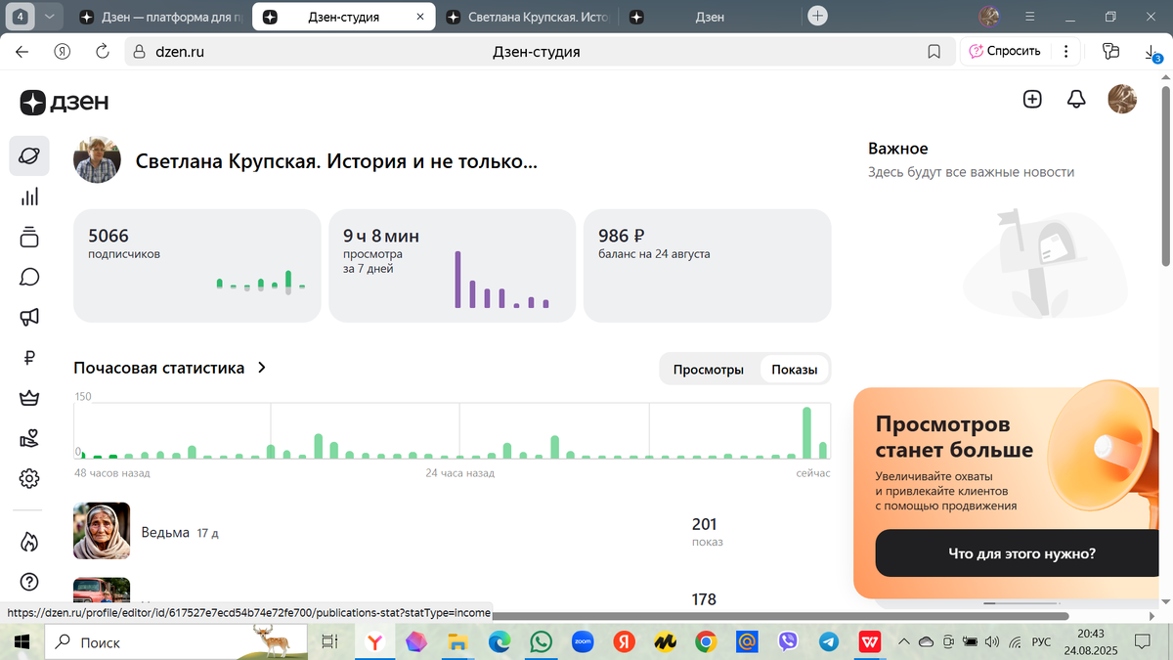
Task: Open the profile avatar at top right
Action: (1121, 99)
